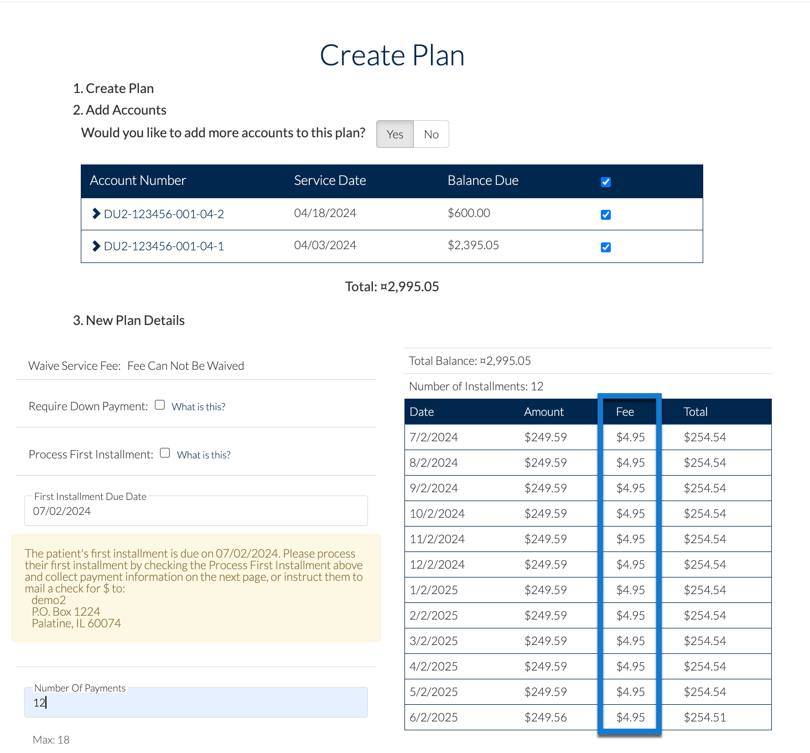Open "What is this?" beside Process First Installment

tap(203, 455)
